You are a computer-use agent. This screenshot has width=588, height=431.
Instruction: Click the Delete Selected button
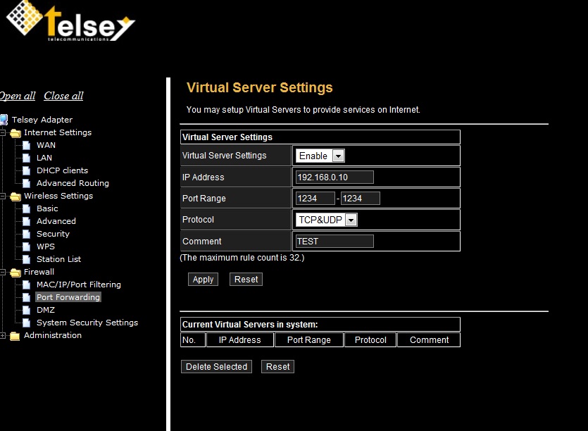216,367
